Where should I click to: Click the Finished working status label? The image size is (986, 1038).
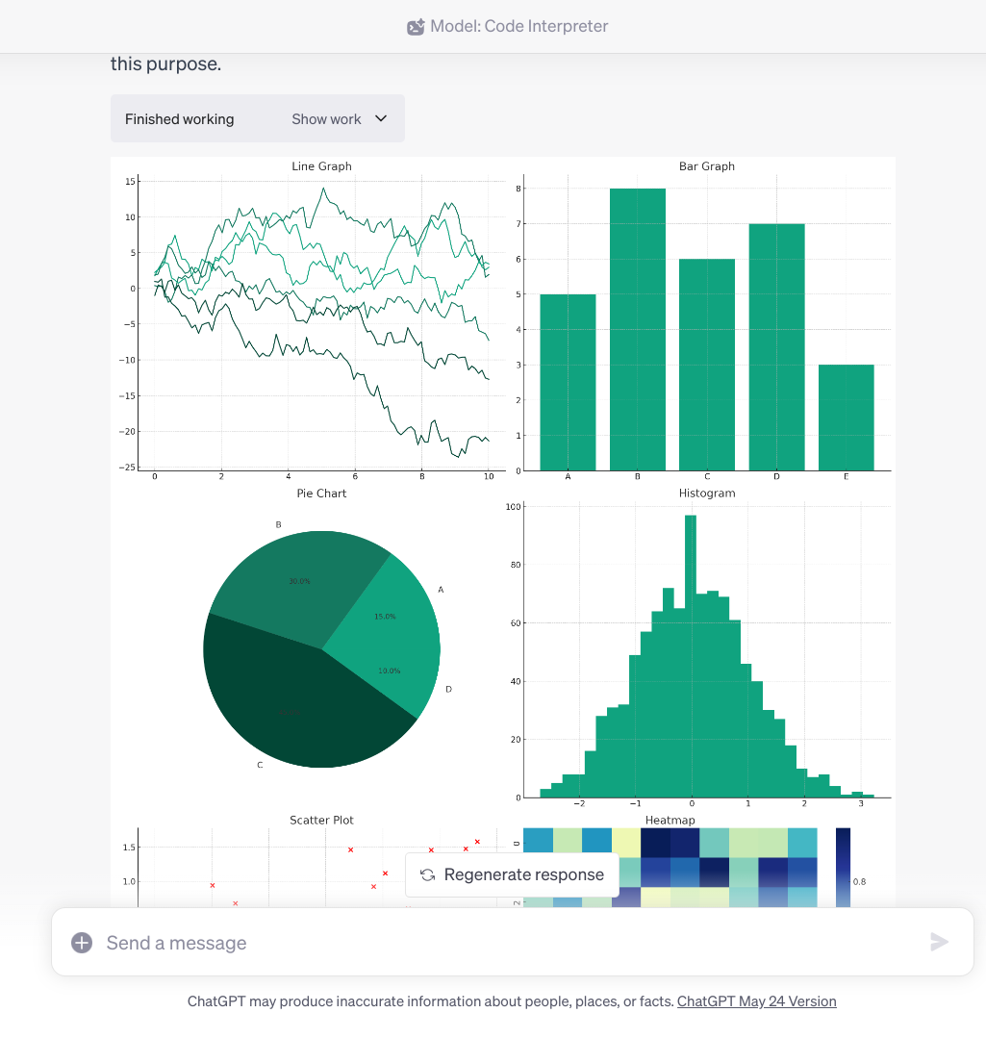coord(179,118)
